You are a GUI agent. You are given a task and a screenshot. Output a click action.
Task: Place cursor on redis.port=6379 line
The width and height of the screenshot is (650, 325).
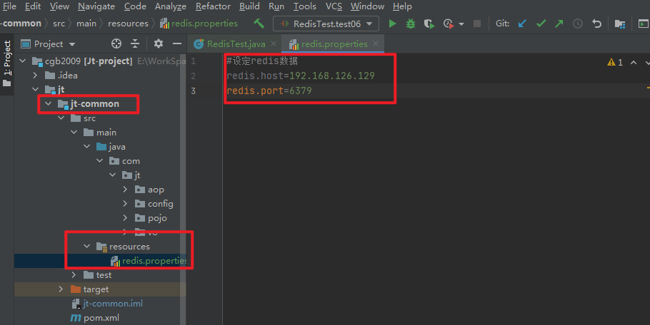click(x=269, y=91)
